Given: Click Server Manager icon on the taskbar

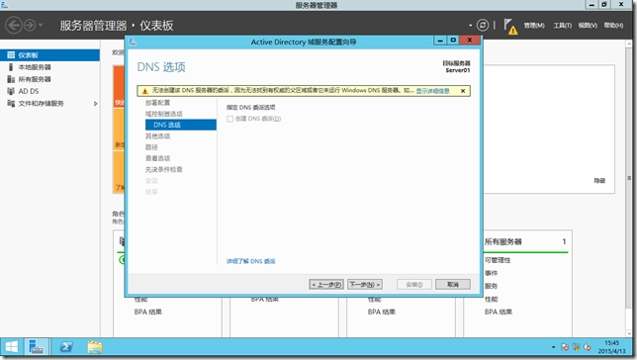Looking at the screenshot, I should (x=37, y=347).
